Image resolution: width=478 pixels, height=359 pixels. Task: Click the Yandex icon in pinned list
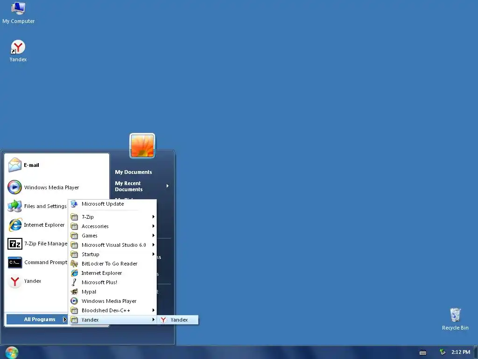(x=14, y=281)
